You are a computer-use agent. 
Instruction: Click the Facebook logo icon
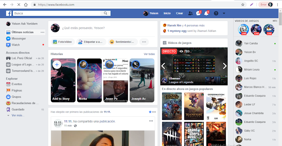(x=9, y=13)
